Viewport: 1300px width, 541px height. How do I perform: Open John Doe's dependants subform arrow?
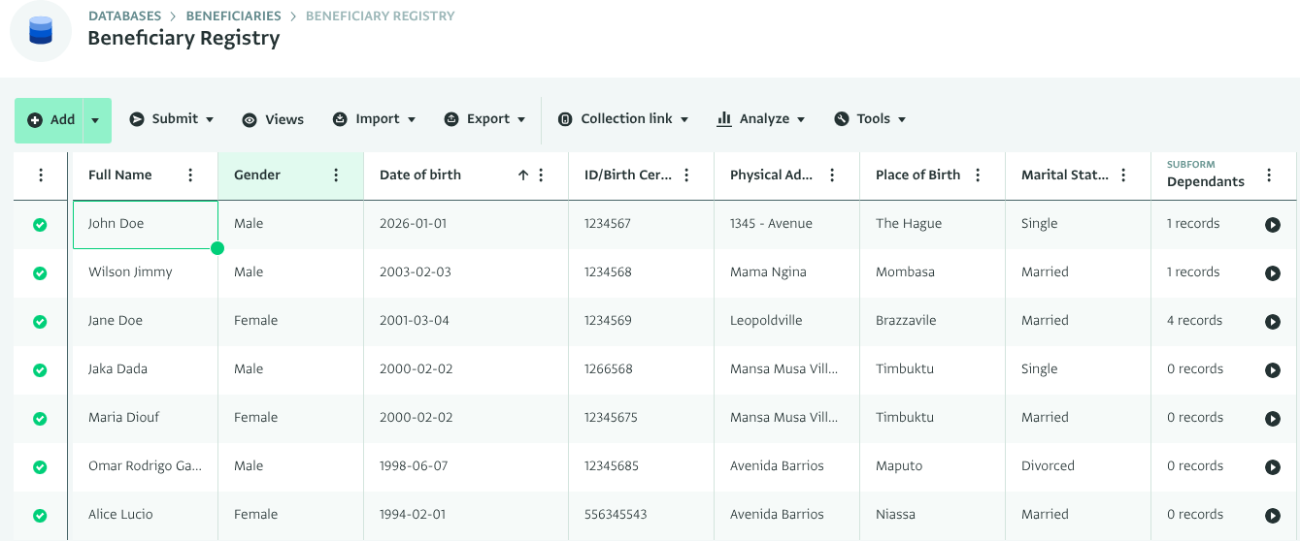[x=1272, y=225]
